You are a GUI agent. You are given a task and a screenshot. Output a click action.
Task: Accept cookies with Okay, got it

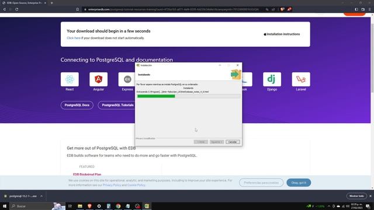[299, 183]
